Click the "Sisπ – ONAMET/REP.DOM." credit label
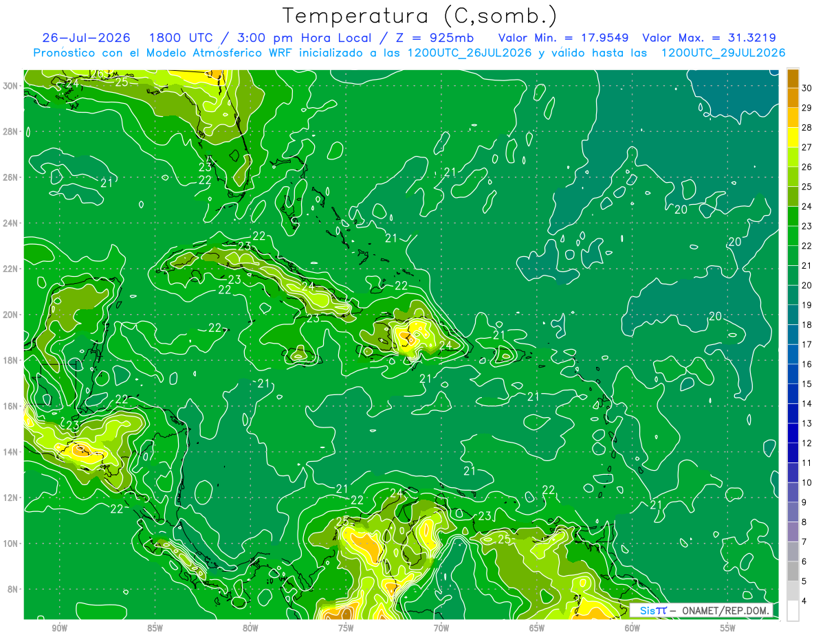825x637 pixels. click(702, 610)
